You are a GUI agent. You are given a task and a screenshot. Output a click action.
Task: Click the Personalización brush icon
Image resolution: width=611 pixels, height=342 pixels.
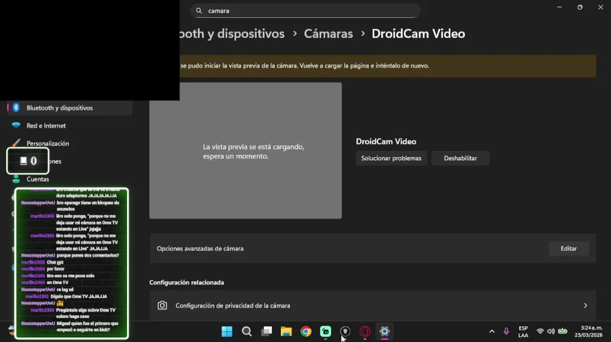click(16, 143)
